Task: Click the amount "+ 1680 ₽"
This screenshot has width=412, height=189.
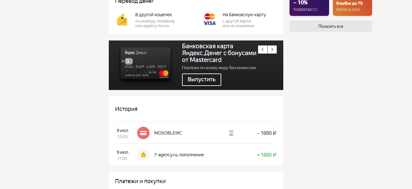Action: coord(266,155)
